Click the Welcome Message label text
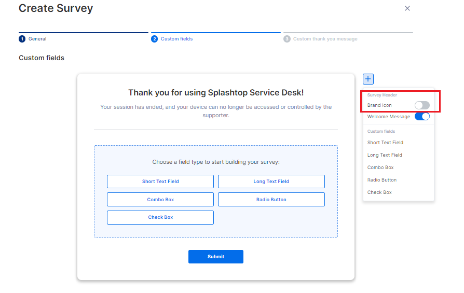The image size is (464, 293). pyautogui.click(x=389, y=117)
